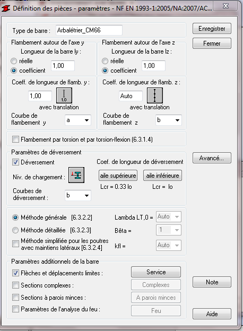
Task: Enable Flambement par torsion checkbox
Action: pyautogui.click(x=15, y=140)
